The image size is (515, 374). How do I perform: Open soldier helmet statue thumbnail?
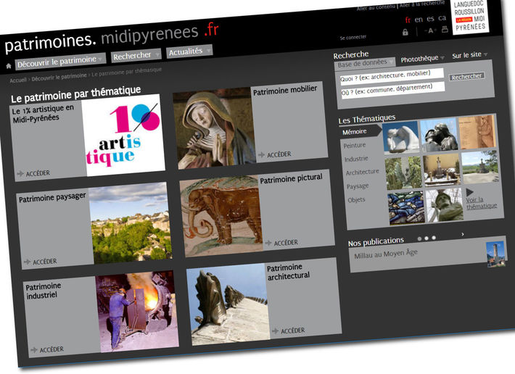(445, 205)
